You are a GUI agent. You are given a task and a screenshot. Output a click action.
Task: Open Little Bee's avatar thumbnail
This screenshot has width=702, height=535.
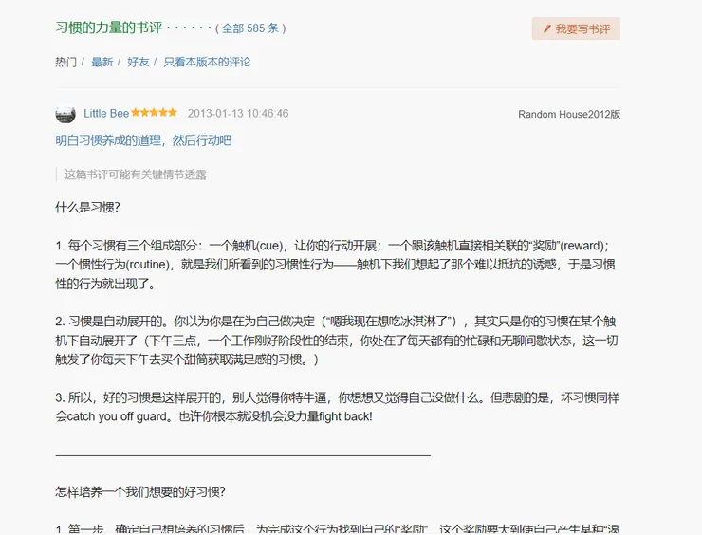(x=65, y=114)
